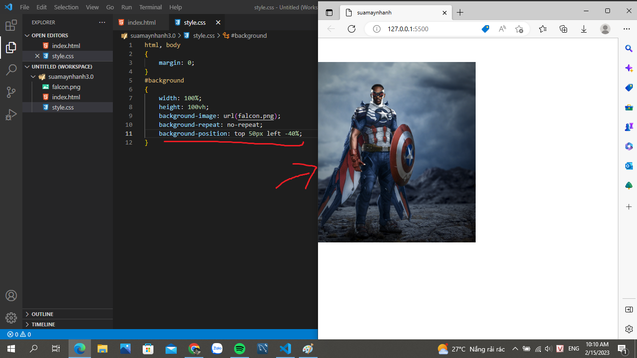Open Edge settings and more menu
Screen dimensions: 637x358
pyautogui.click(x=627, y=29)
